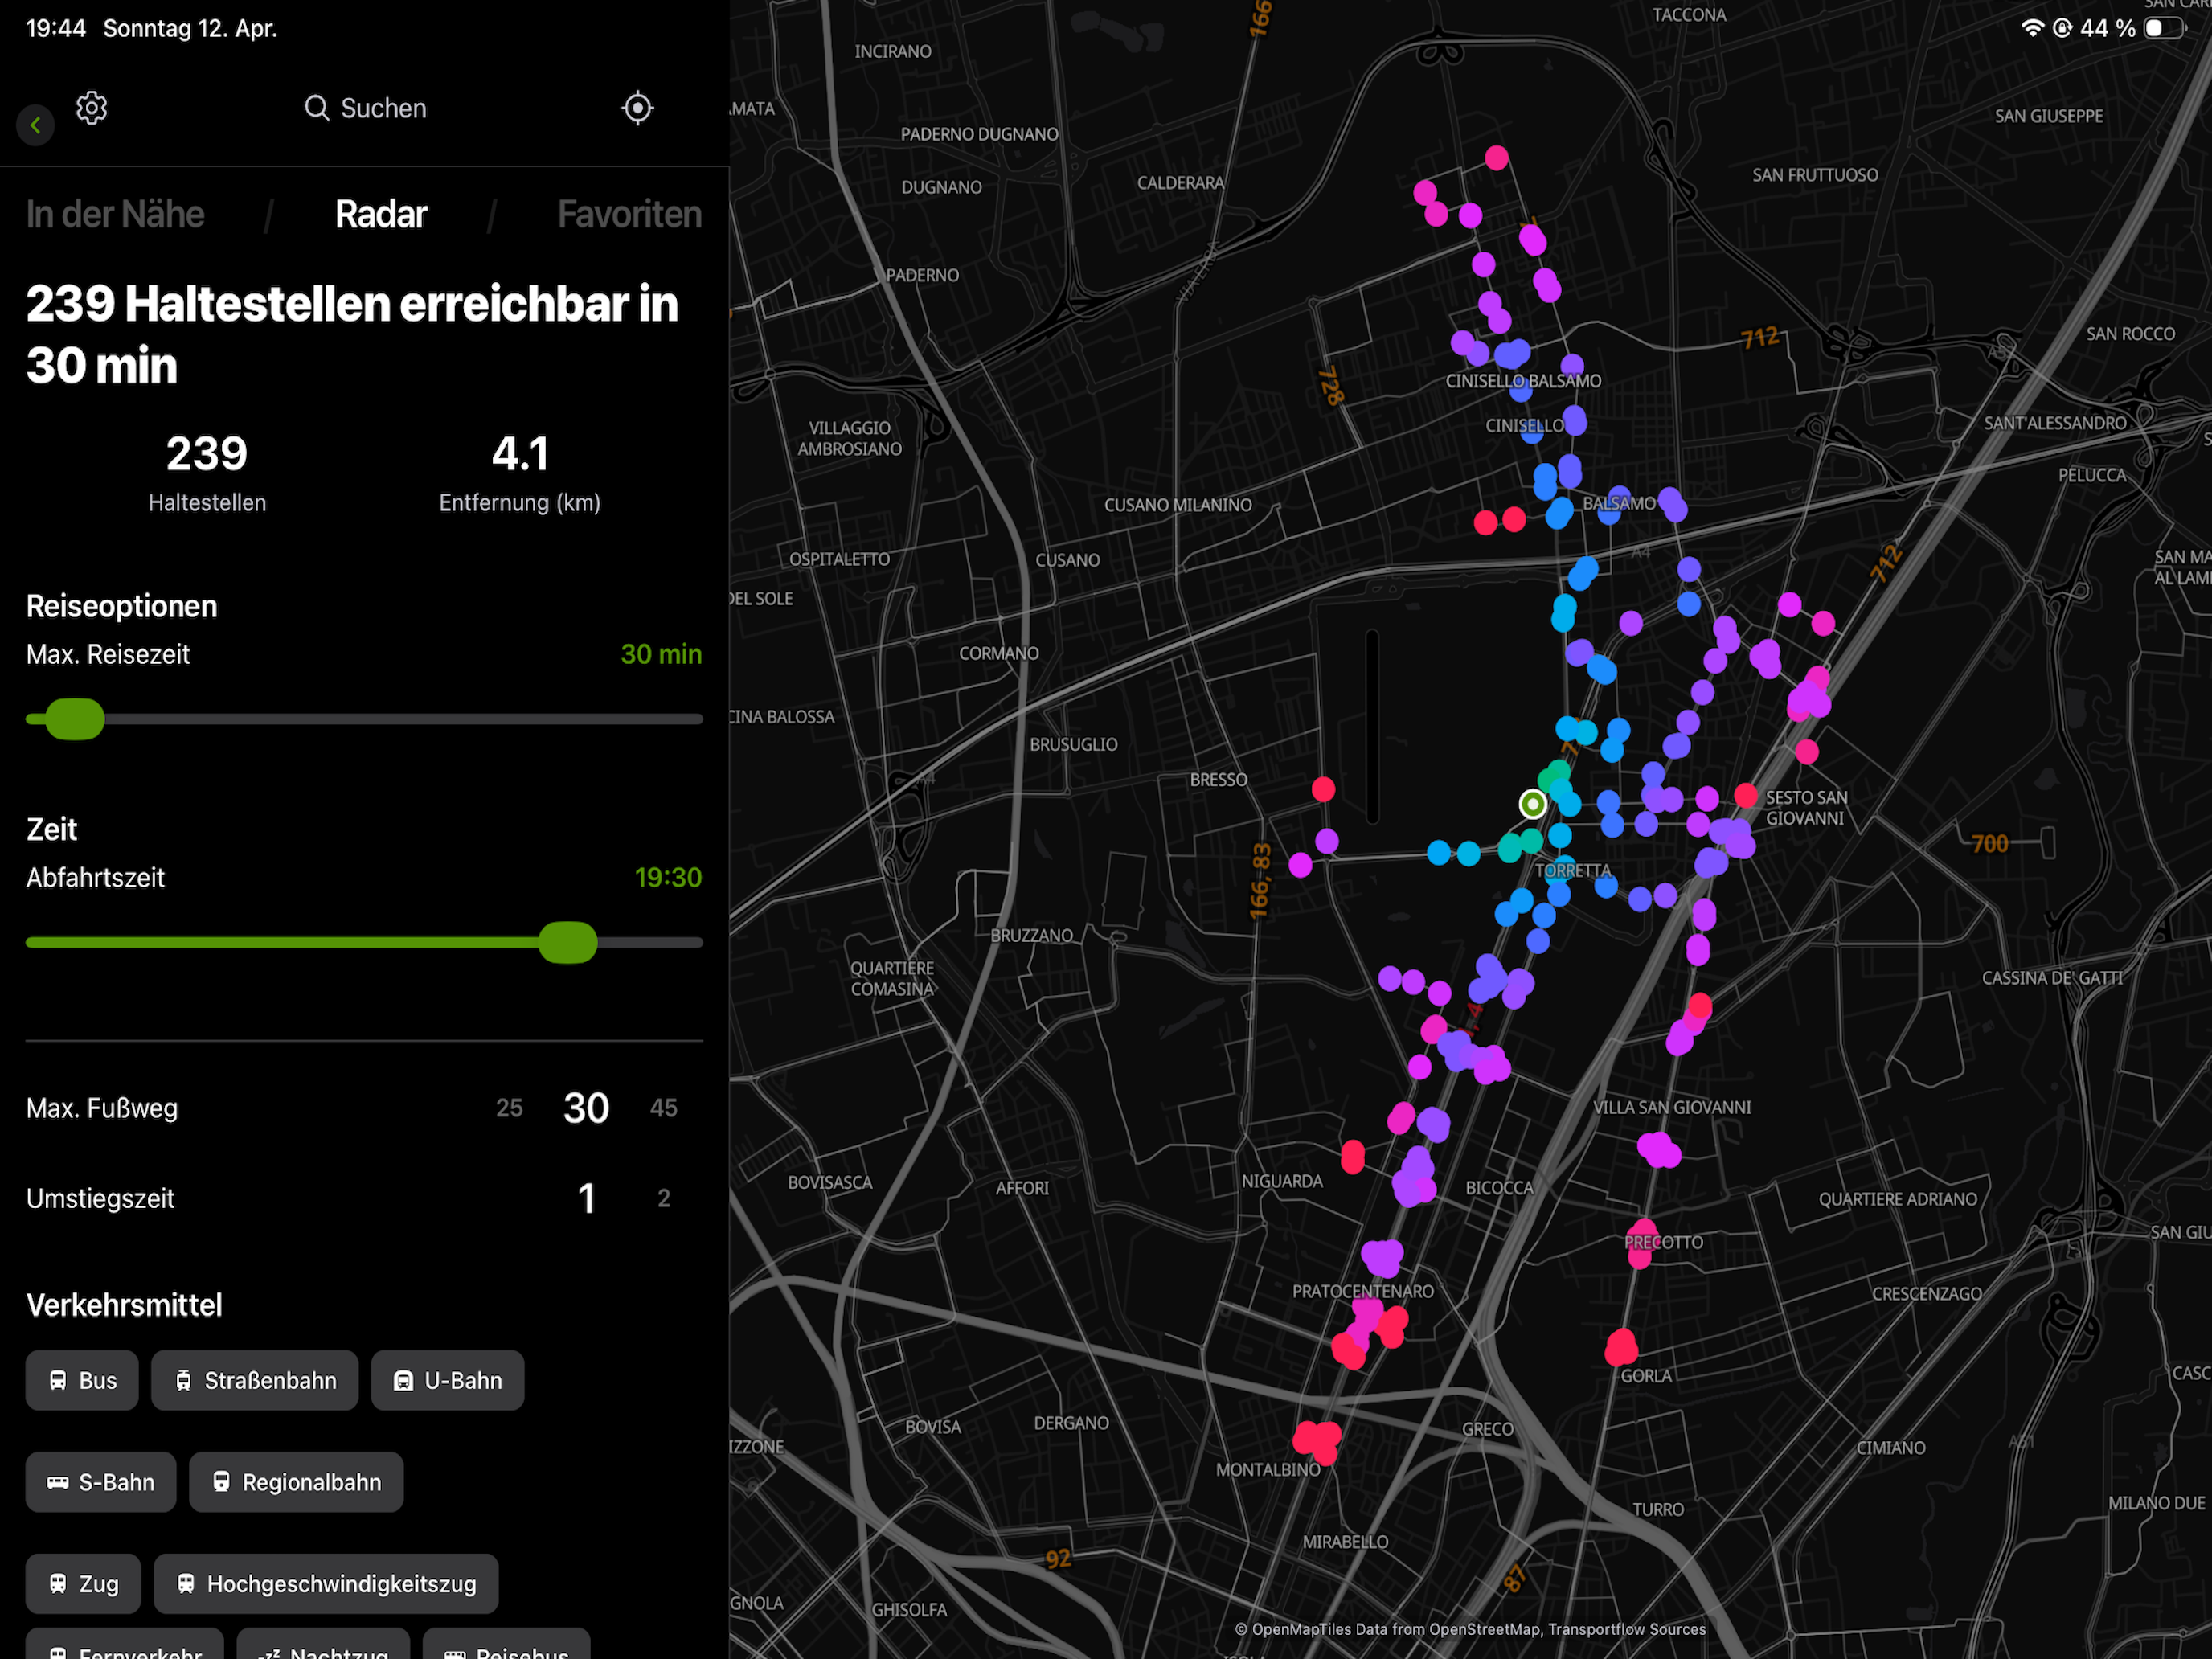Select Max. Fußweg value 30
Viewport: 2212px width, 1659px height.
[586, 1108]
